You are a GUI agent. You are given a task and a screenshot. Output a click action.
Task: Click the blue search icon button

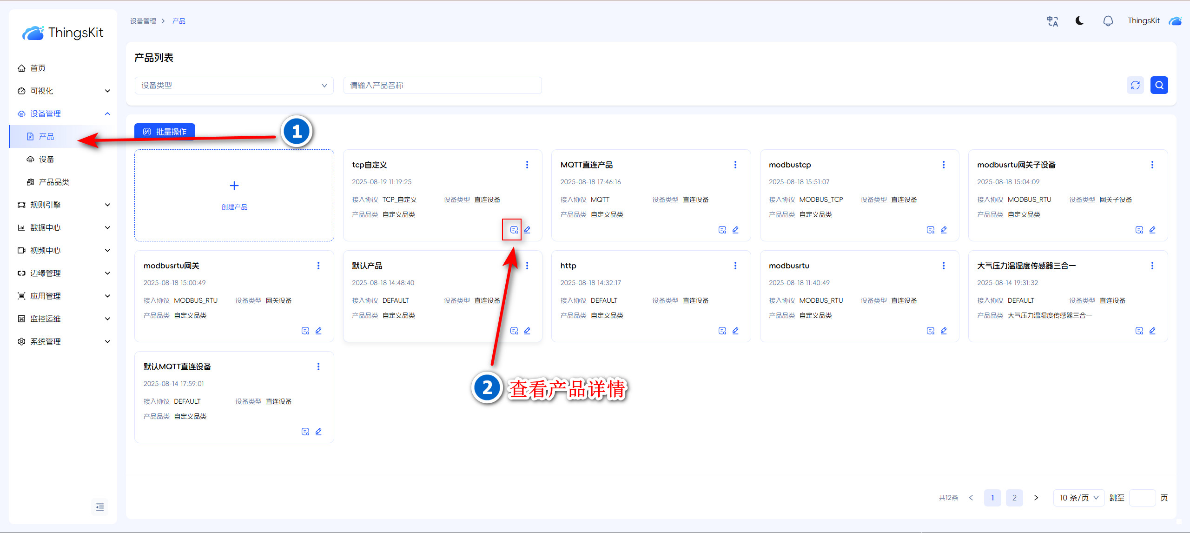point(1159,85)
